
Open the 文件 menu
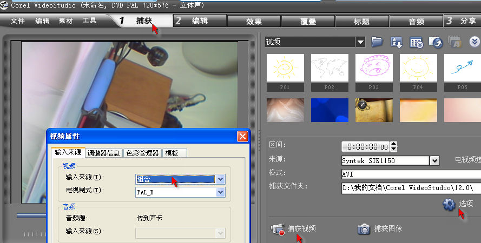click(x=18, y=21)
